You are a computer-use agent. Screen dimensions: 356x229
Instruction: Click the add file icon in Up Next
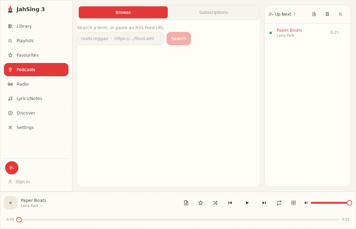tap(314, 14)
